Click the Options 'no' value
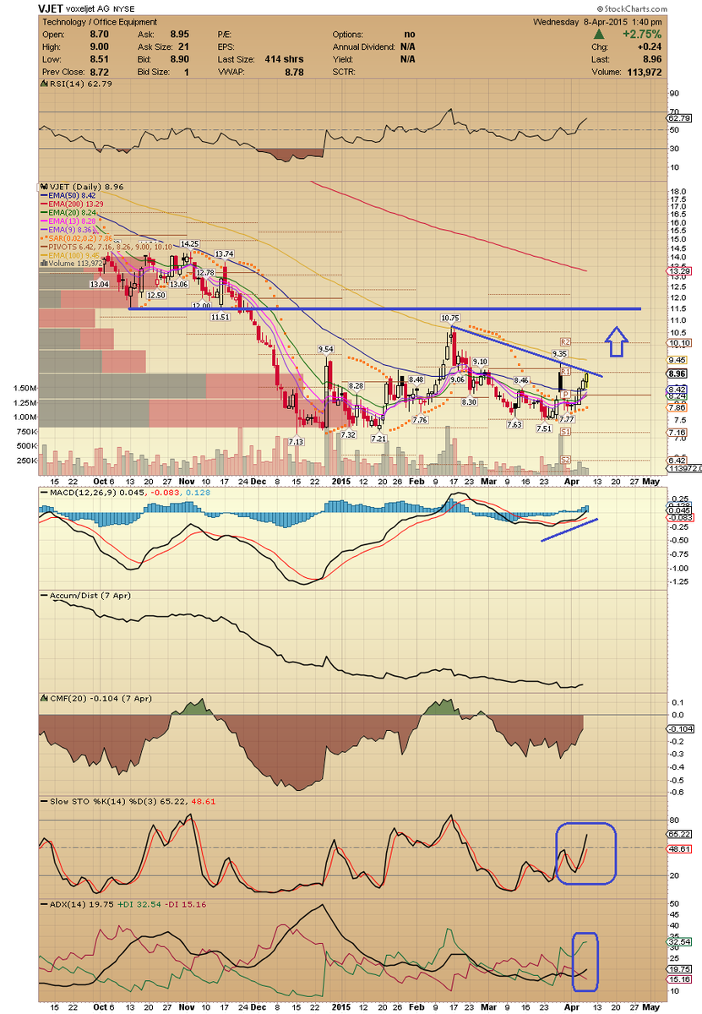 click(x=410, y=35)
